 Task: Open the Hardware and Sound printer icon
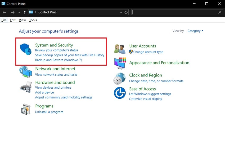[x=26, y=87]
